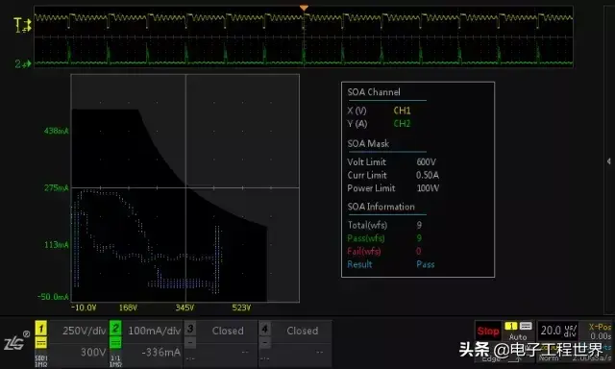Click the SOA Mask heading
615x369 pixels.
pyautogui.click(x=368, y=144)
